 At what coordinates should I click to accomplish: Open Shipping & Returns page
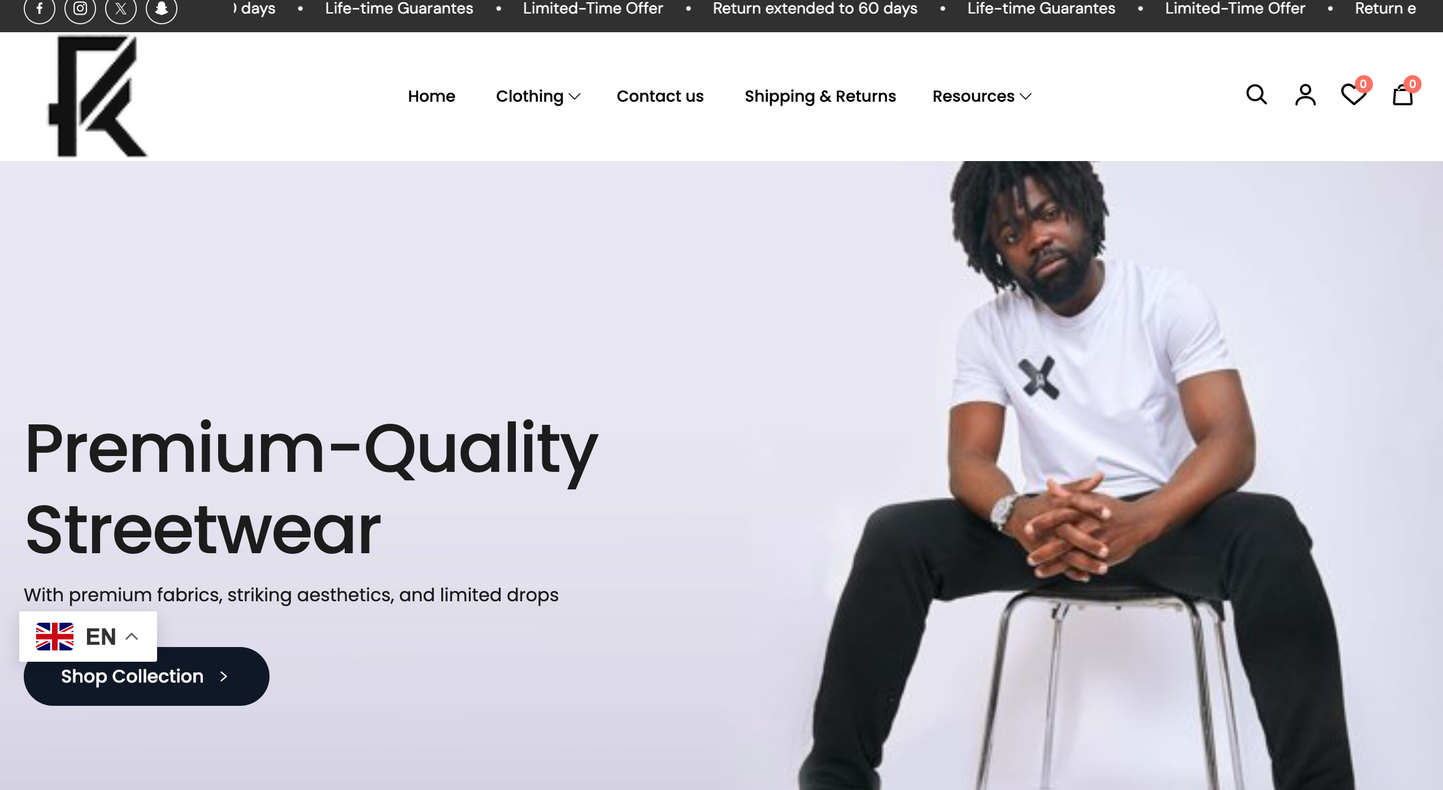pyautogui.click(x=820, y=97)
